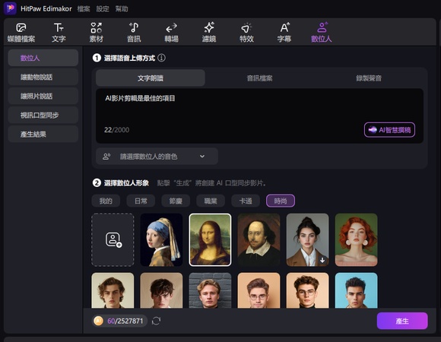
Task: Click the download icon on woman portrait
Action: click(x=322, y=260)
